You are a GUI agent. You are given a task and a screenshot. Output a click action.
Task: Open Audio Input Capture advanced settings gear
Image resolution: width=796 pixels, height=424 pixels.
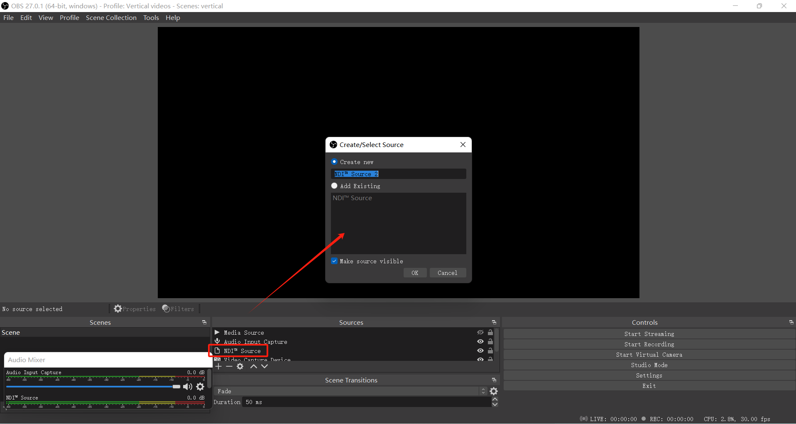point(201,387)
